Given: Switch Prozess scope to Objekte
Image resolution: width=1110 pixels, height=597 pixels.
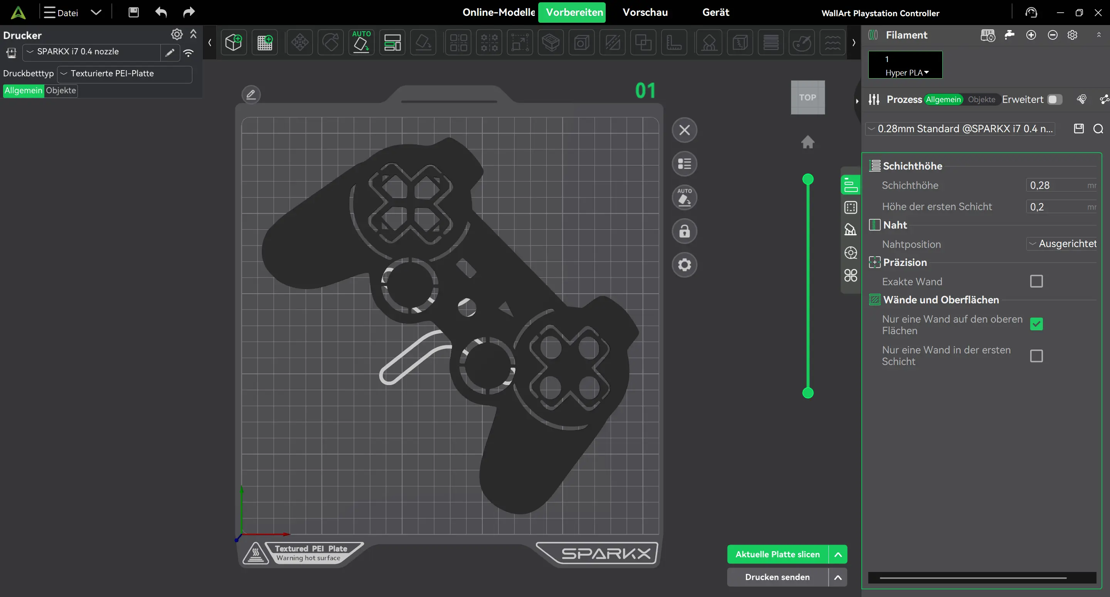Looking at the screenshot, I should tap(981, 99).
